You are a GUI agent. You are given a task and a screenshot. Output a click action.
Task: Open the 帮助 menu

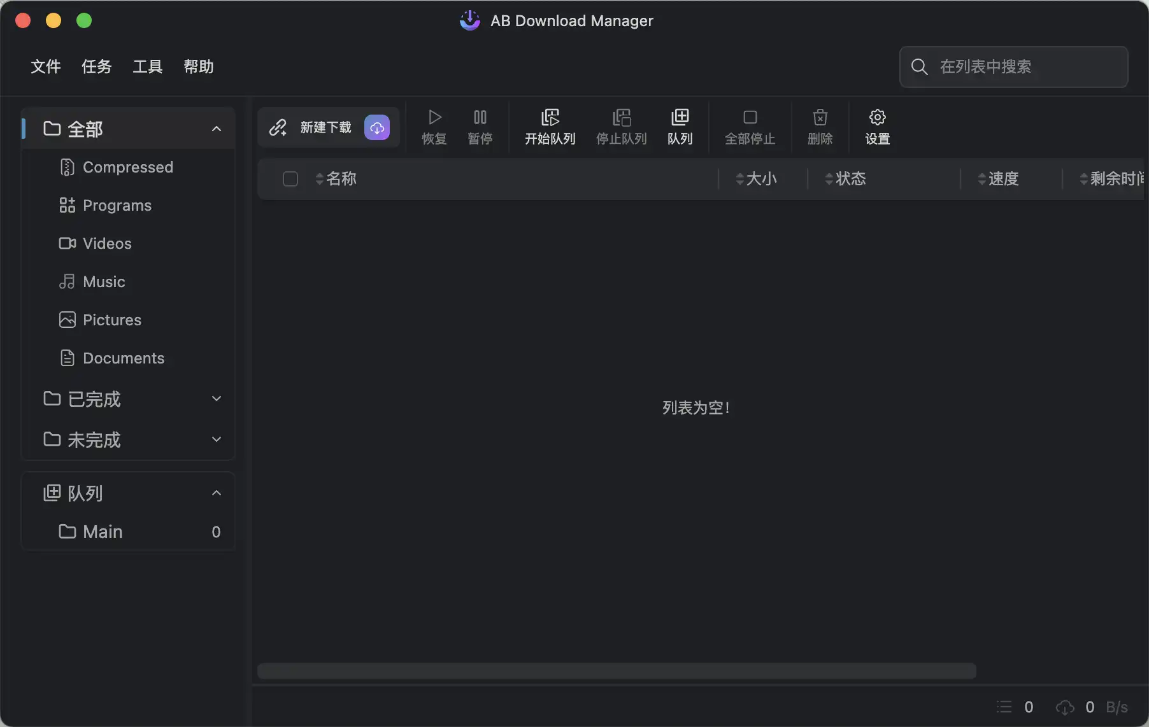(199, 66)
